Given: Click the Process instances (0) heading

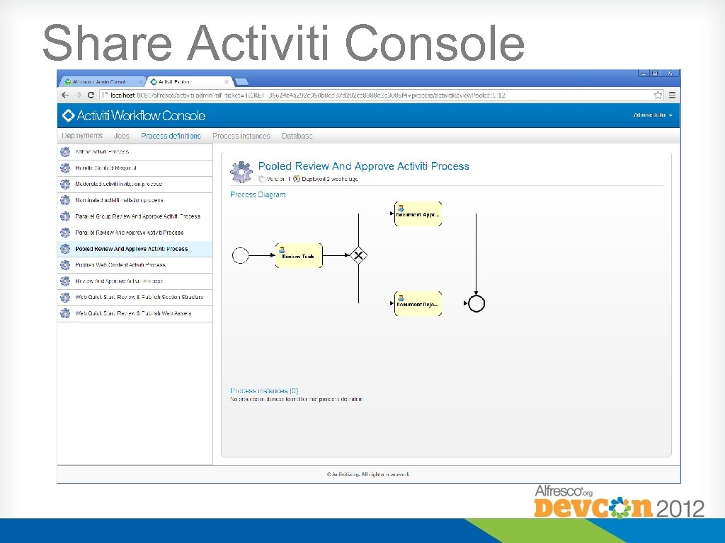Looking at the screenshot, I should pos(264,390).
